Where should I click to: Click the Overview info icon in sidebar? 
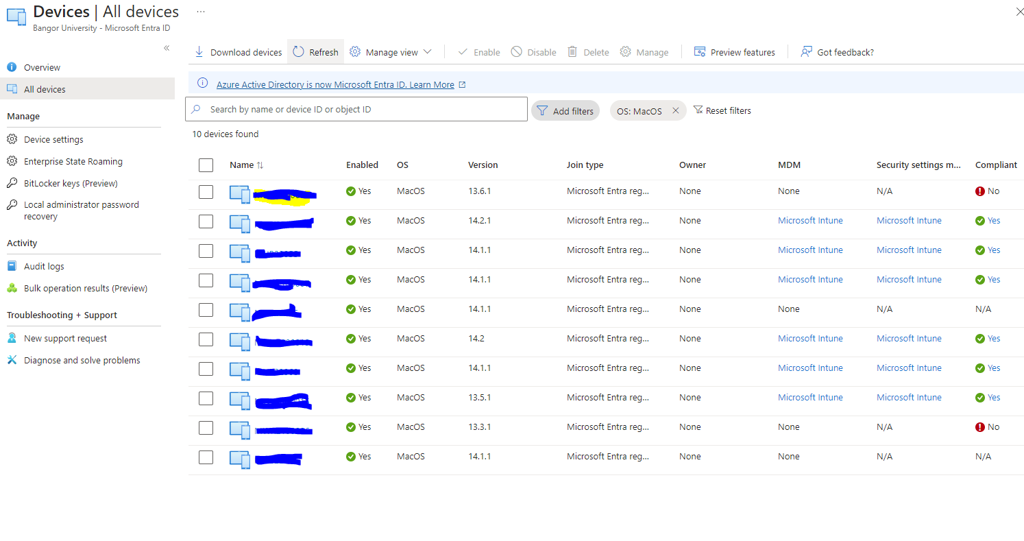(12, 67)
